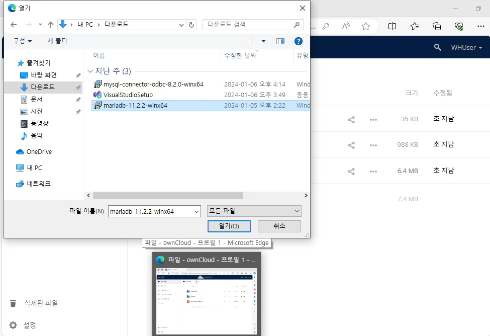
Task: Open WHUser account dropdown
Action: (466, 48)
